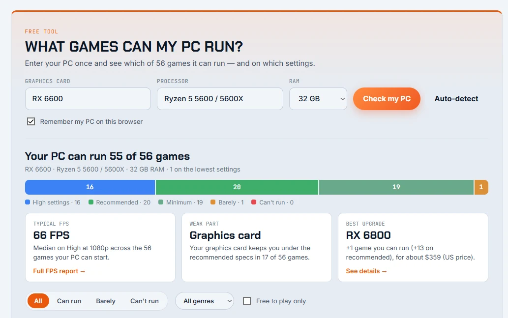Click the Can't run · 0 legend entry
This screenshot has height=318, width=508.
pos(272,202)
